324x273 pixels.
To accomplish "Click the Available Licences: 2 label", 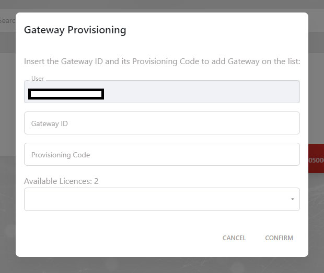I will point(61,181).
